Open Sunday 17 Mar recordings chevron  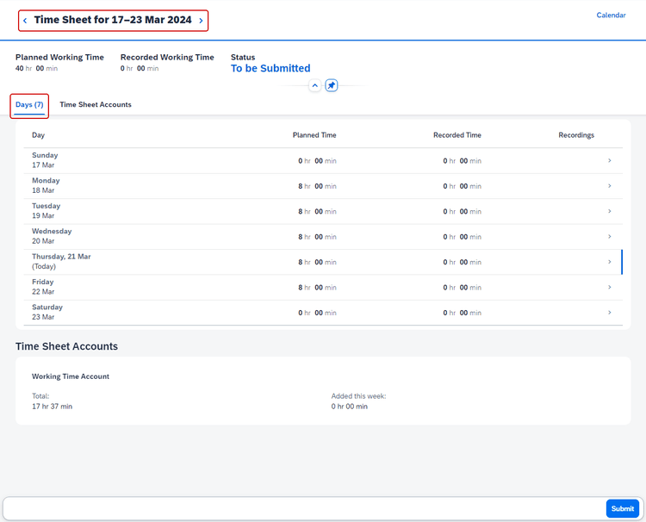pyautogui.click(x=609, y=161)
